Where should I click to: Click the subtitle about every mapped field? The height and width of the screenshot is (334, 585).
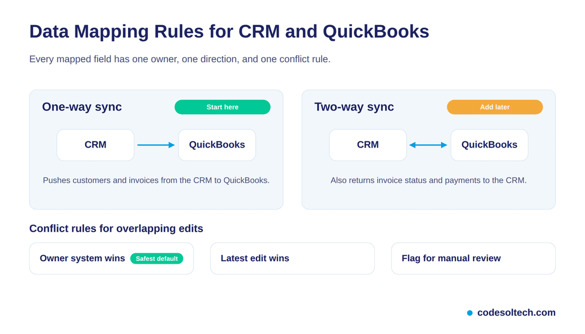[180, 59]
